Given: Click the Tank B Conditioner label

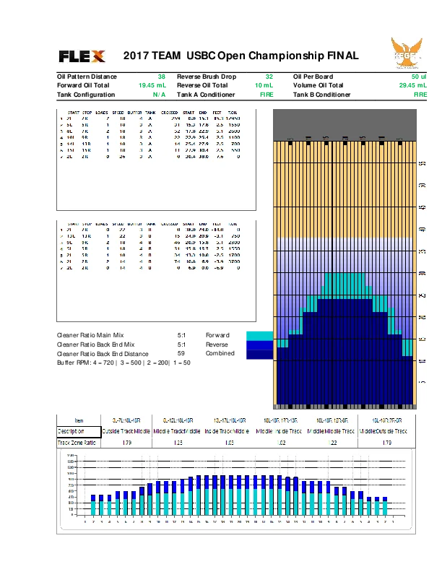Looking at the screenshot, I should coord(321,95).
